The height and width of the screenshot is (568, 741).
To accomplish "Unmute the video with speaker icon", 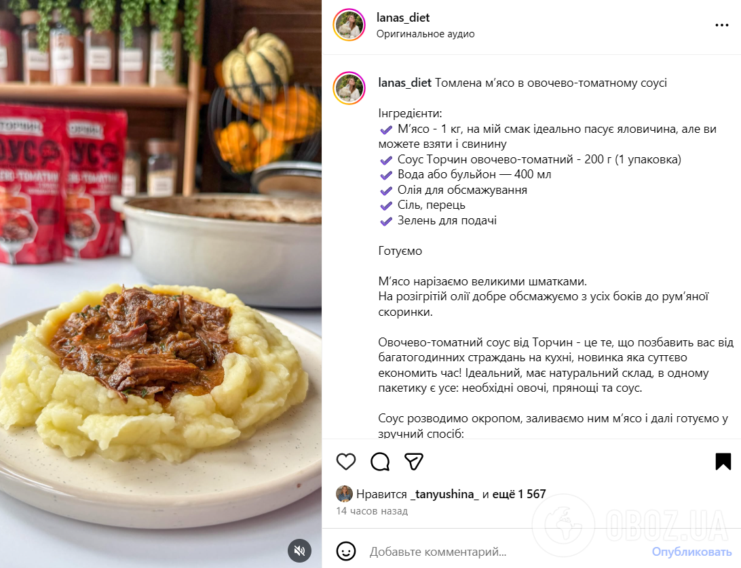I will [299, 550].
